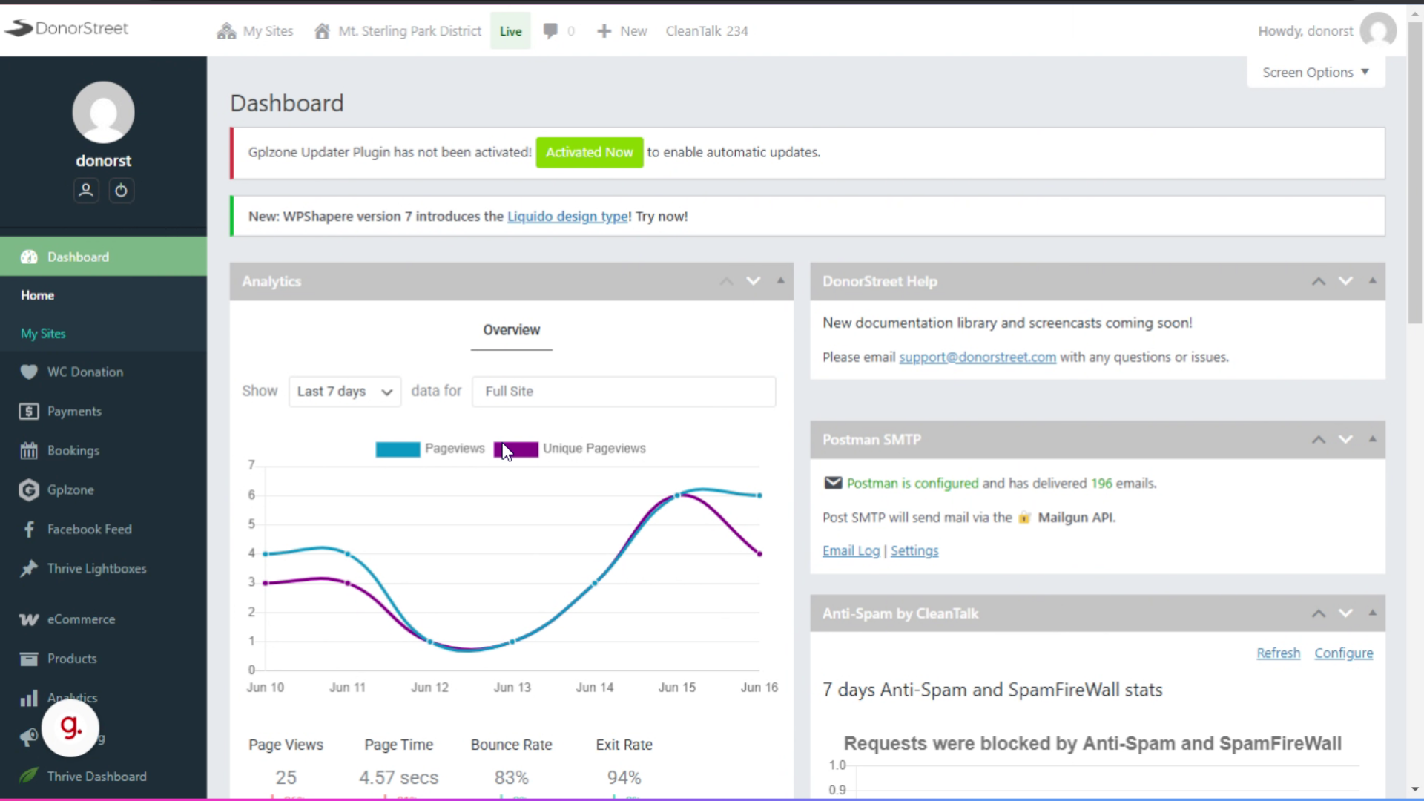Click the Page Views value 25
This screenshot has height=801, width=1424.
click(286, 778)
